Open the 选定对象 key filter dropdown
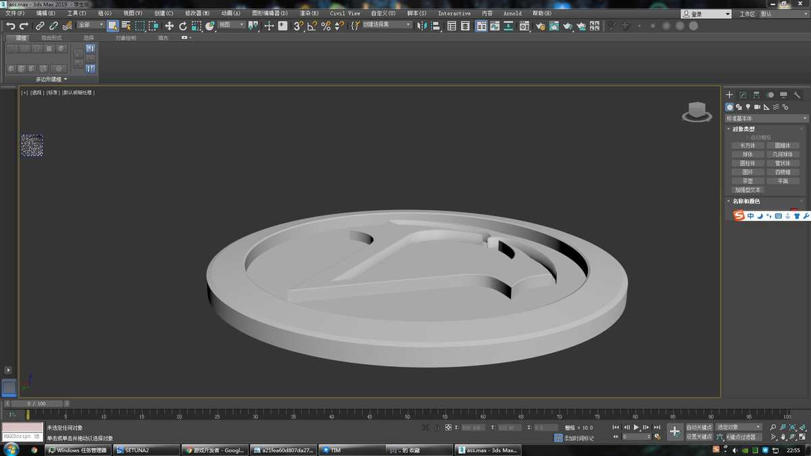 pyautogui.click(x=739, y=427)
